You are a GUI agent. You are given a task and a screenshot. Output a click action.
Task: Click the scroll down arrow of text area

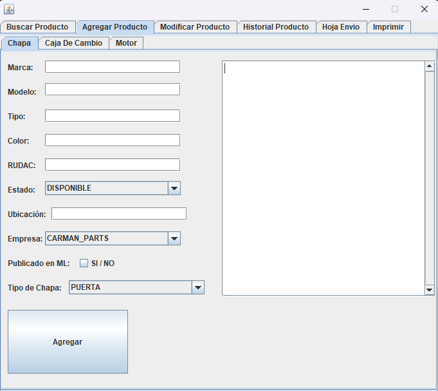tap(430, 291)
